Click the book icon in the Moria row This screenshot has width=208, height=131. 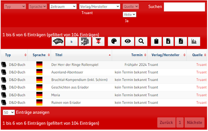4,95
